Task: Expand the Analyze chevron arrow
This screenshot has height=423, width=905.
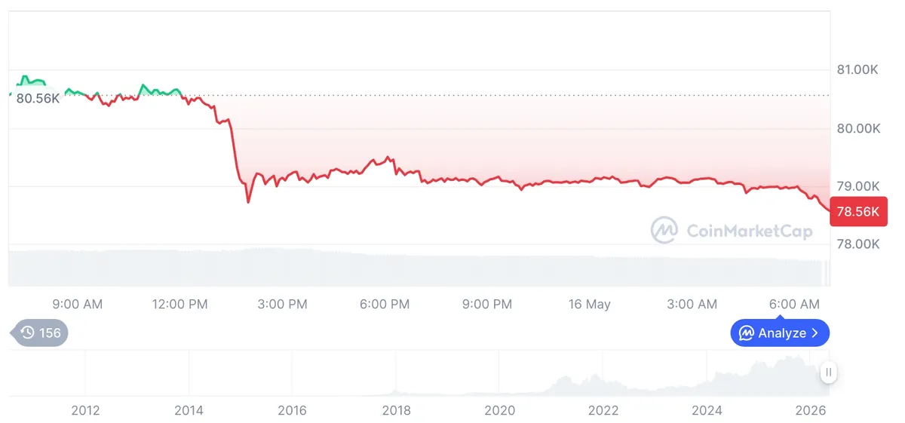Action: tap(814, 333)
